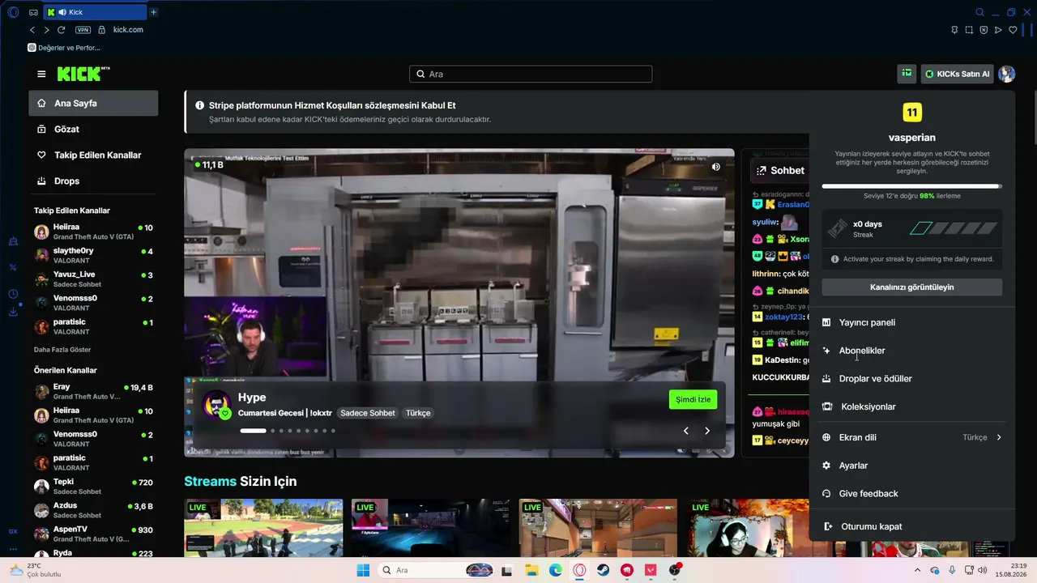The height and width of the screenshot is (583, 1037).
Task: Open the browser snapshot tool icon
Action: click(969, 30)
